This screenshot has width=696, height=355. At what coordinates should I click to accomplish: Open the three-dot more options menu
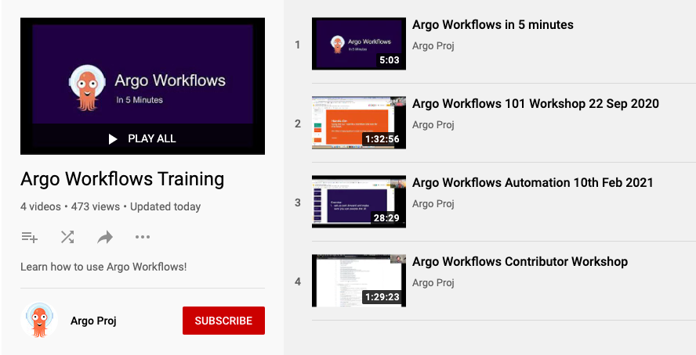point(143,237)
